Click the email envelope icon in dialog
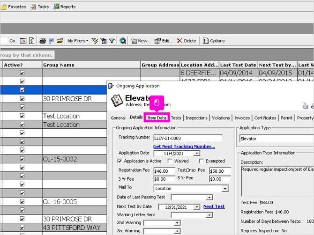 [305, 106]
